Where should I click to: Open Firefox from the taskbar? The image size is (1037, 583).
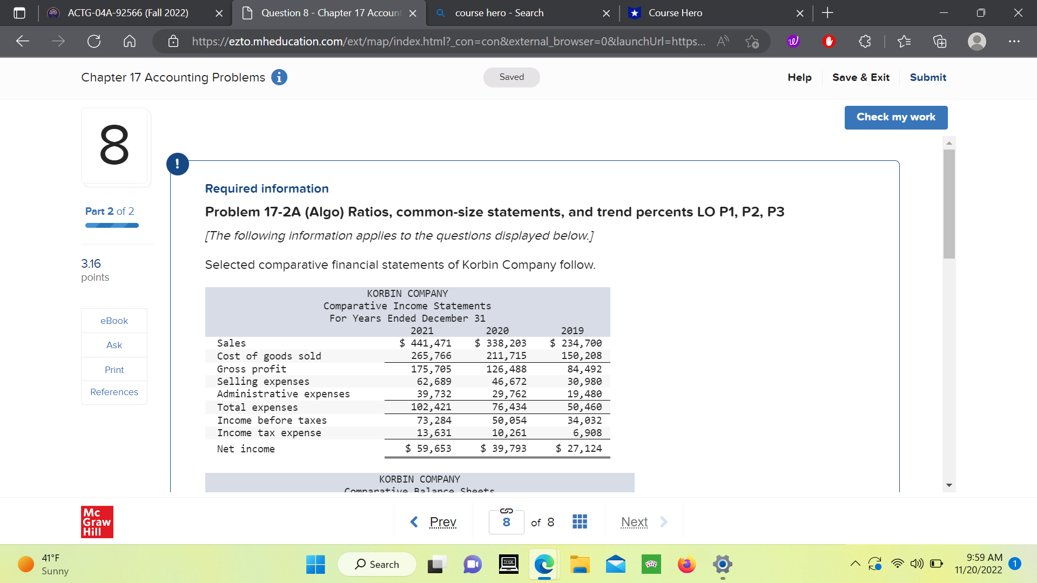pyautogui.click(x=686, y=565)
